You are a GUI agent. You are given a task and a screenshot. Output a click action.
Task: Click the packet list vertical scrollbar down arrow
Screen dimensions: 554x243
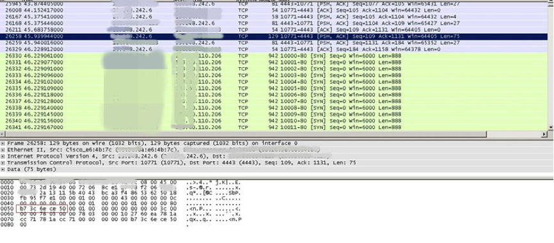[x=550, y=127]
